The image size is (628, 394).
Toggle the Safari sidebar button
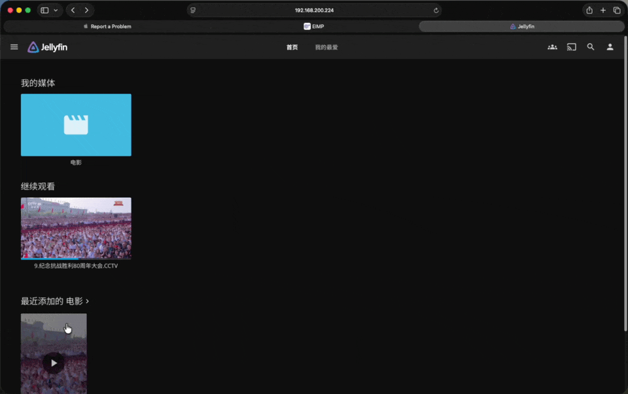point(44,10)
